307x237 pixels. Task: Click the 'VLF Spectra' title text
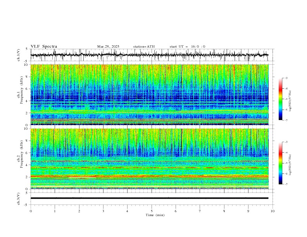(44, 46)
